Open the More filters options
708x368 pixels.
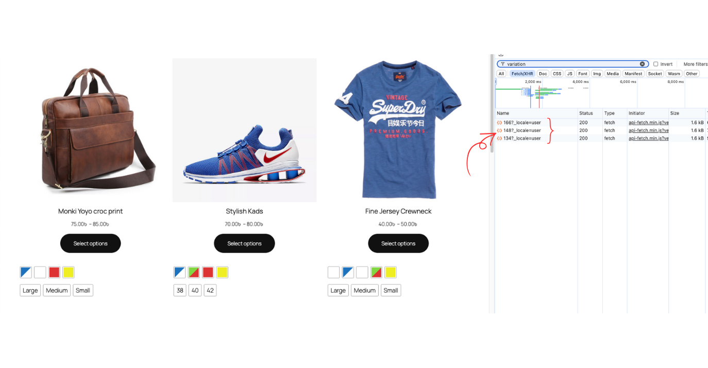(x=695, y=63)
